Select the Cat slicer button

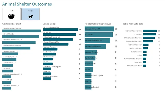point(12,14)
